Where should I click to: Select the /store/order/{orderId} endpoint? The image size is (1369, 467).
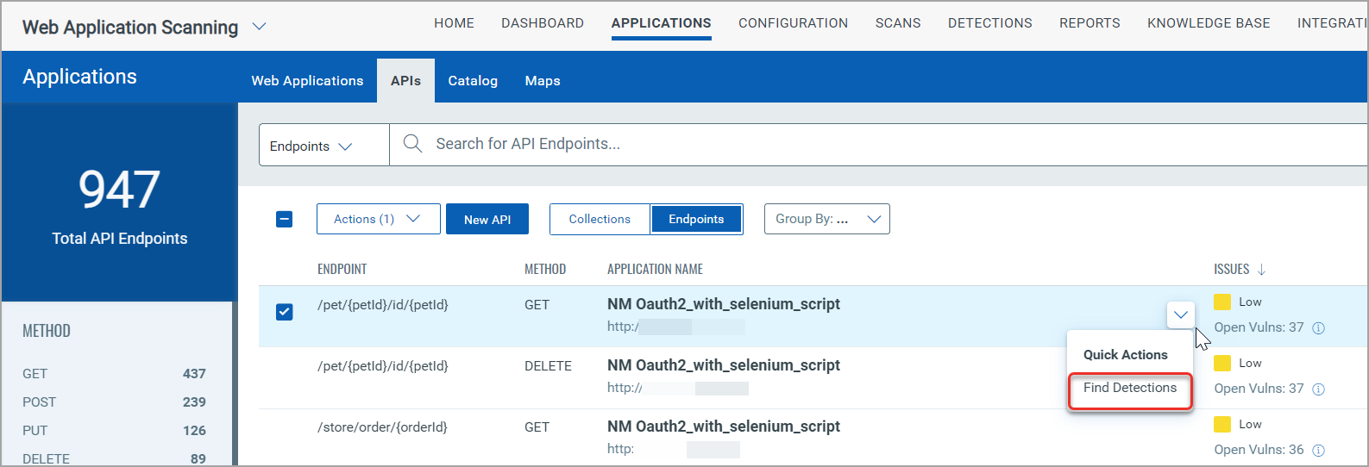pyautogui.click(x=382, y=427)
